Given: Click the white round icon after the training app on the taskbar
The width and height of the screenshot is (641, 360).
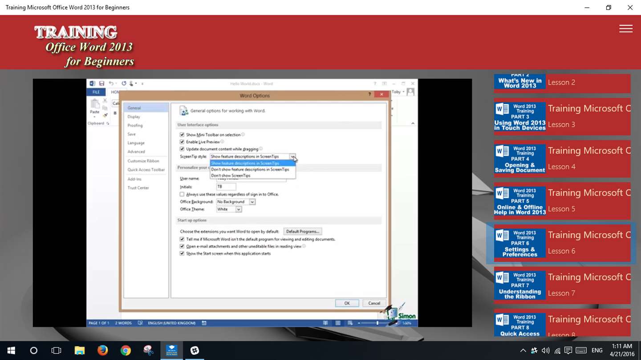Looking at the screenshot, I should [x=195, y=351].
